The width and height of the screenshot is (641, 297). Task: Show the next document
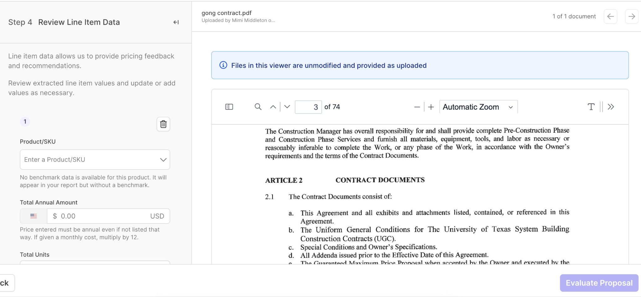click(631, 17)
